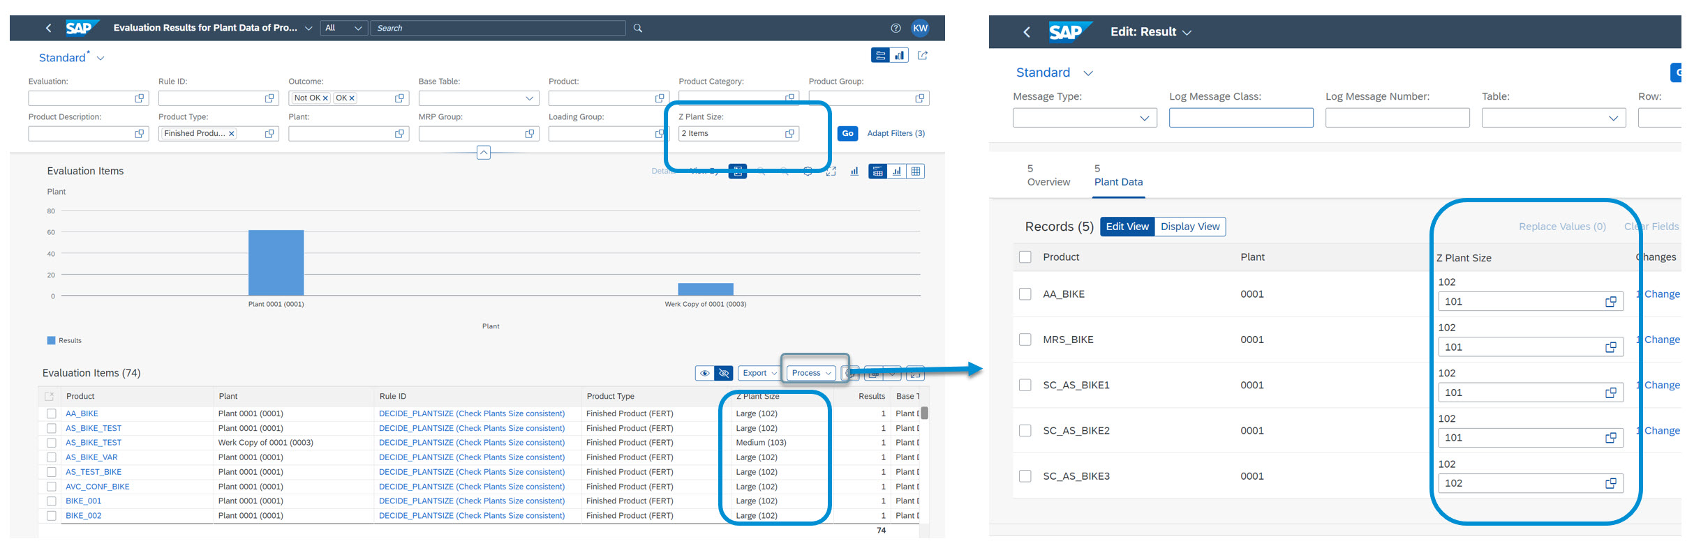Select the MRS_BIKE record checkbox
The width and height of the screenshot is (1701, 548).
click(1025, 340)
